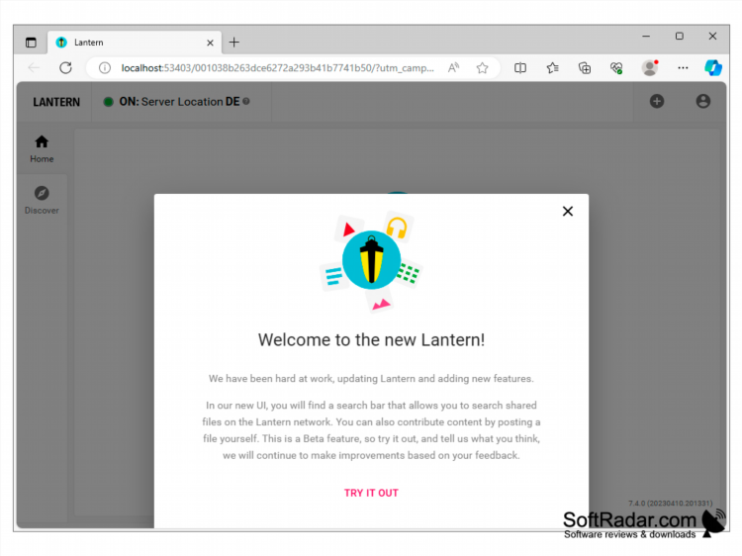Add this page to favorites star
The image size is (742, 556).
click(x=482, y=68)
